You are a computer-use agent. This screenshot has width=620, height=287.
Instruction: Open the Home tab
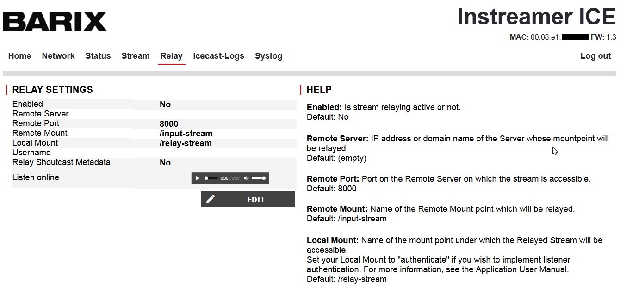coord(19,56)
